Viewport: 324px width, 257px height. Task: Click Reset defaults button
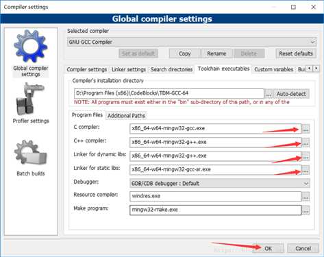point(296,53)
